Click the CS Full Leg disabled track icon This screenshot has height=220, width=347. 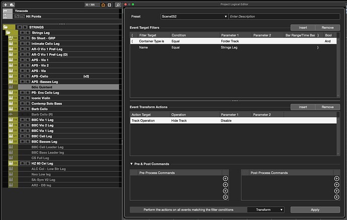pyautogui.click(x=11, y=158)
